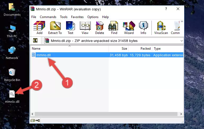Screen dimensions: 204x129
Task: Select the Recycle Bin desktop icon
Action: (x=12, y=75)
